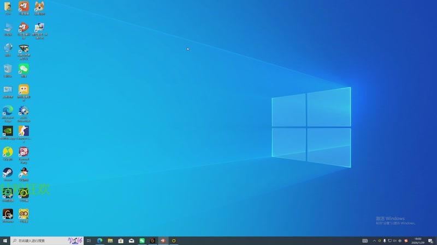Open the WeChat desktop shortcut
The height and width of the screenshot is (245, 437).
(23, 71)
